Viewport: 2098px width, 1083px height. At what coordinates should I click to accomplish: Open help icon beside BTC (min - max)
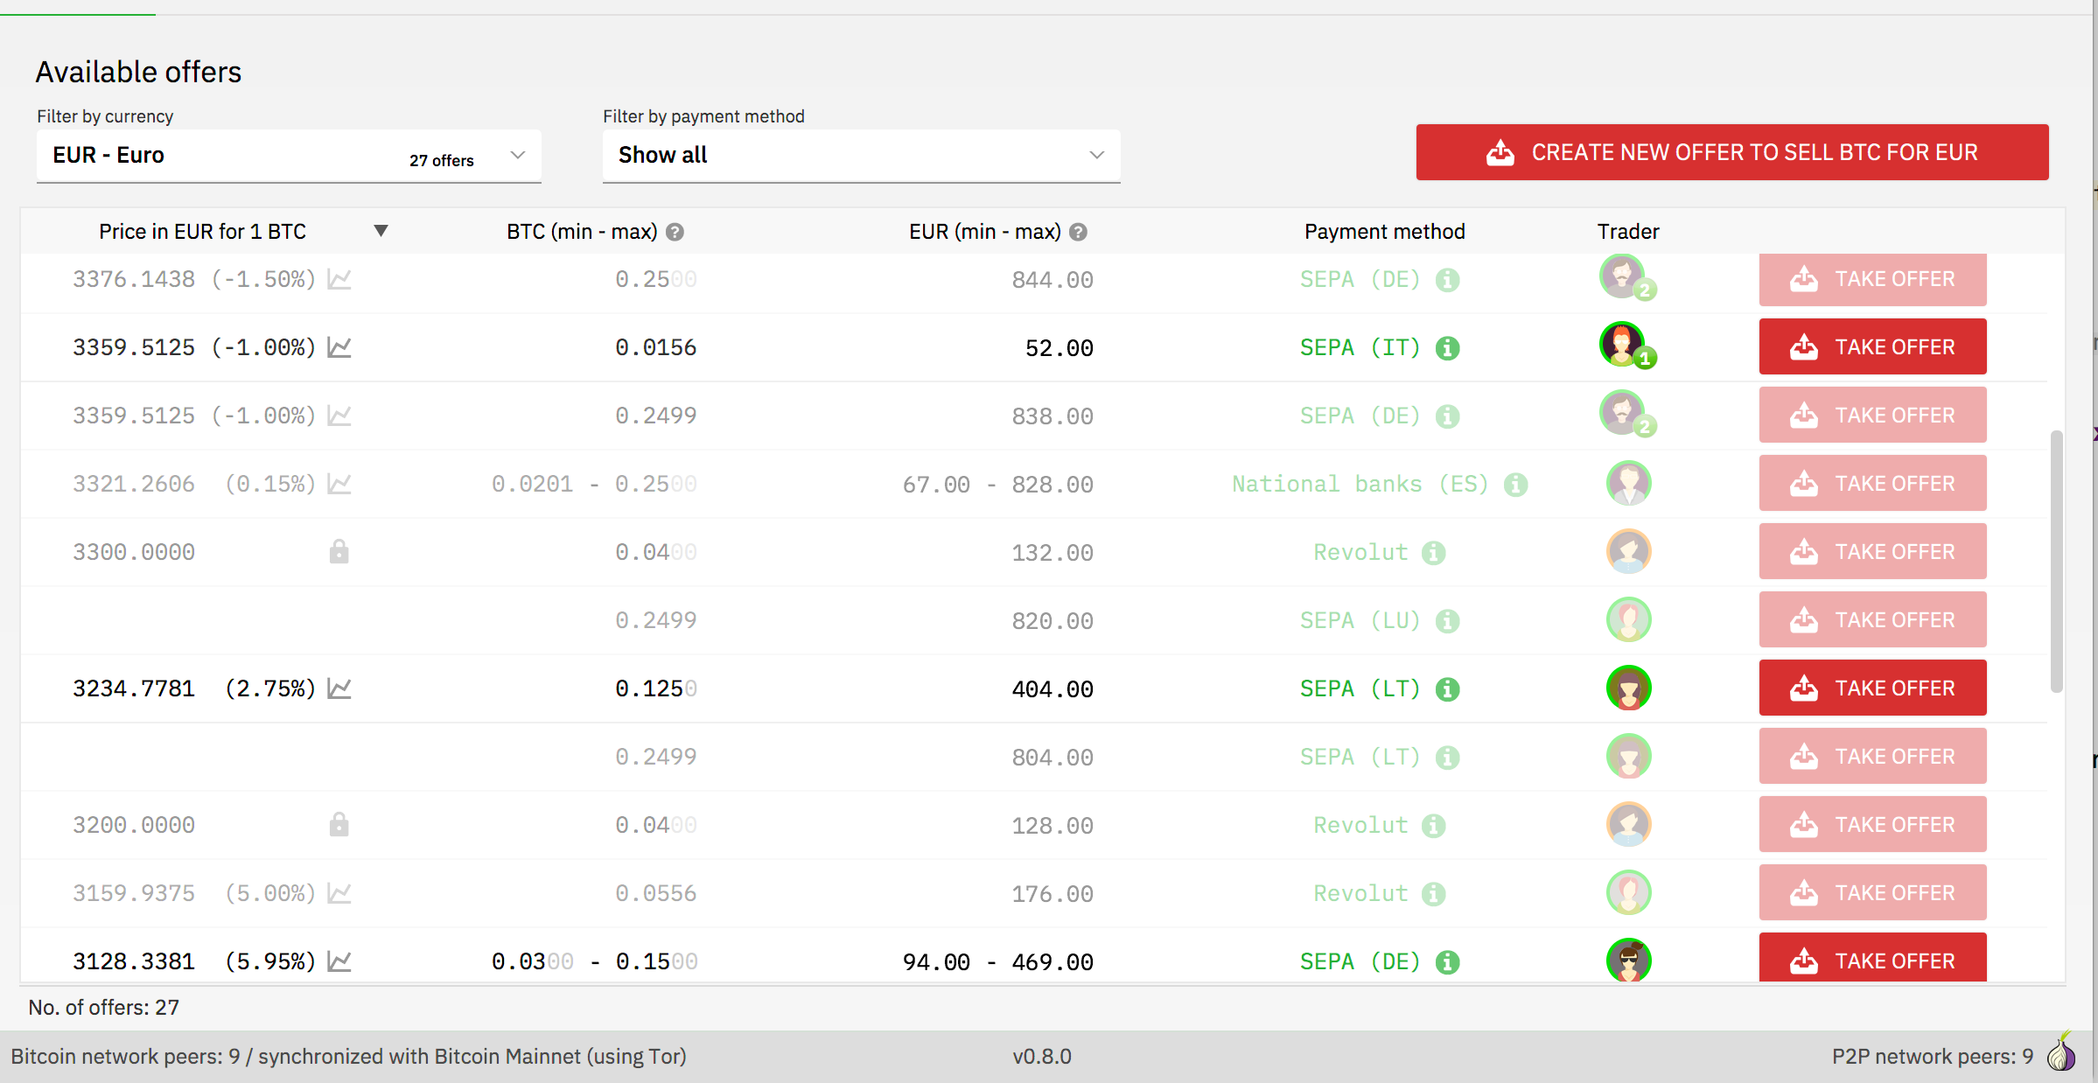pyautogui.click(x=675, y=232)
